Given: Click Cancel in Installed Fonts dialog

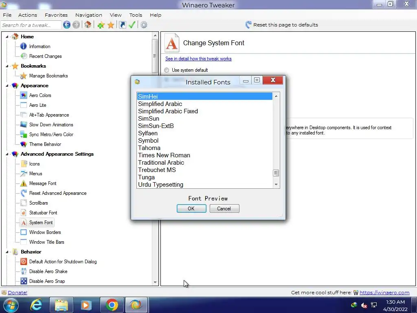Looking at the screenshot, I should click(x=224, y=208).
